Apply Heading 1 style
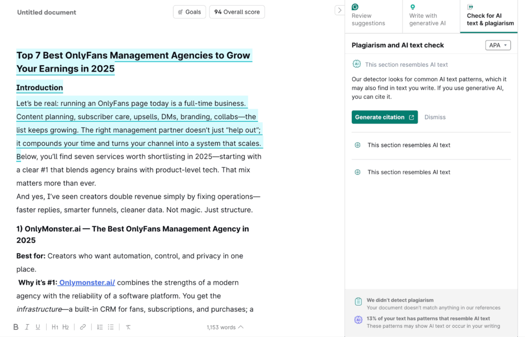 [55, 327]
